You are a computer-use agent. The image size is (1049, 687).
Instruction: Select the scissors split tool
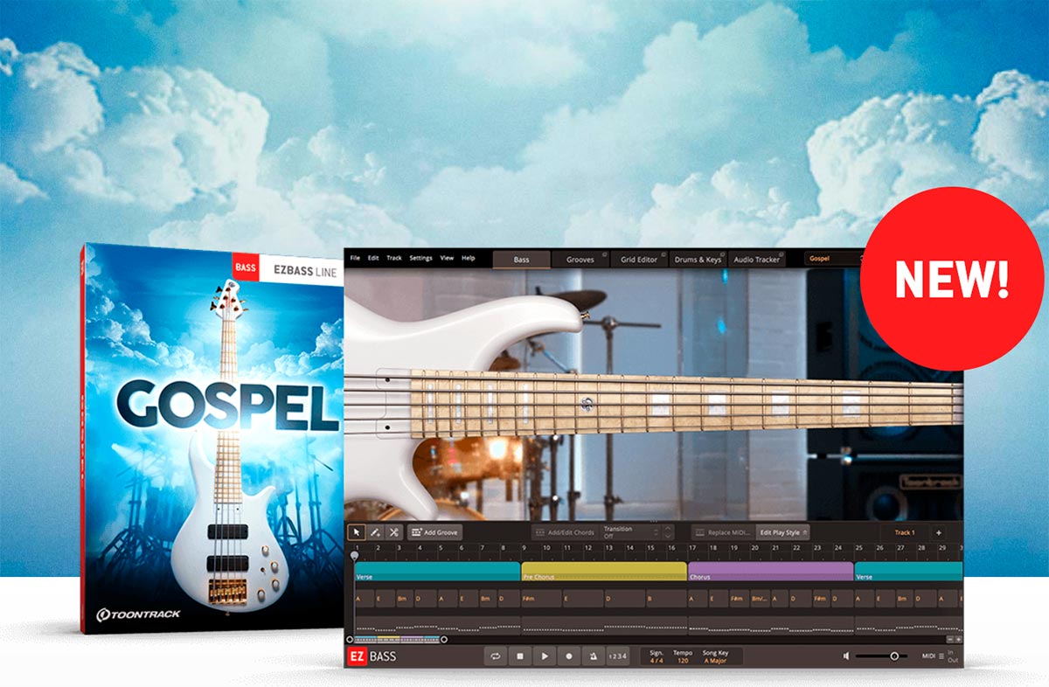point(393,531)
